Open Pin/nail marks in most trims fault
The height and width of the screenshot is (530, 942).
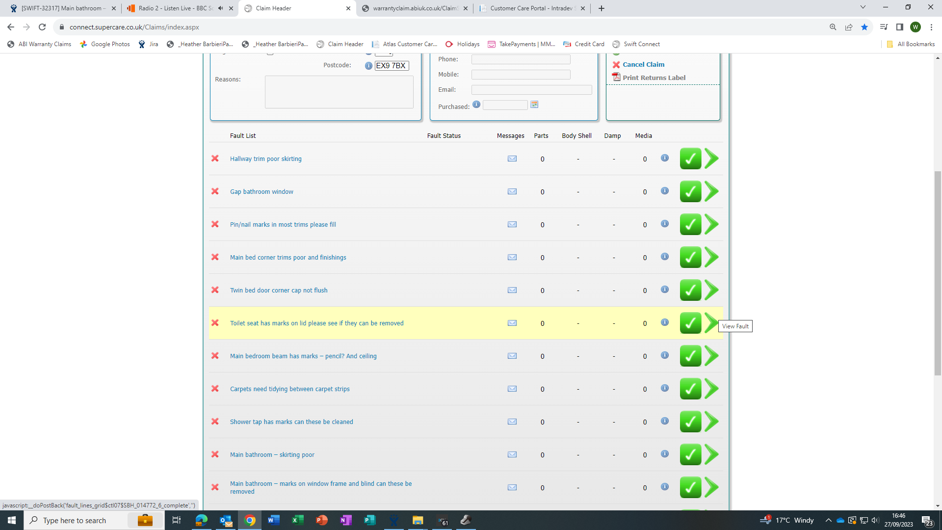click(x=283, y=225)
